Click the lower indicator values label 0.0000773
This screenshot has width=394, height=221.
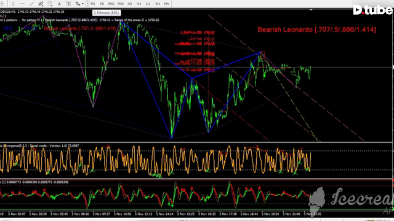pos(34,182)
